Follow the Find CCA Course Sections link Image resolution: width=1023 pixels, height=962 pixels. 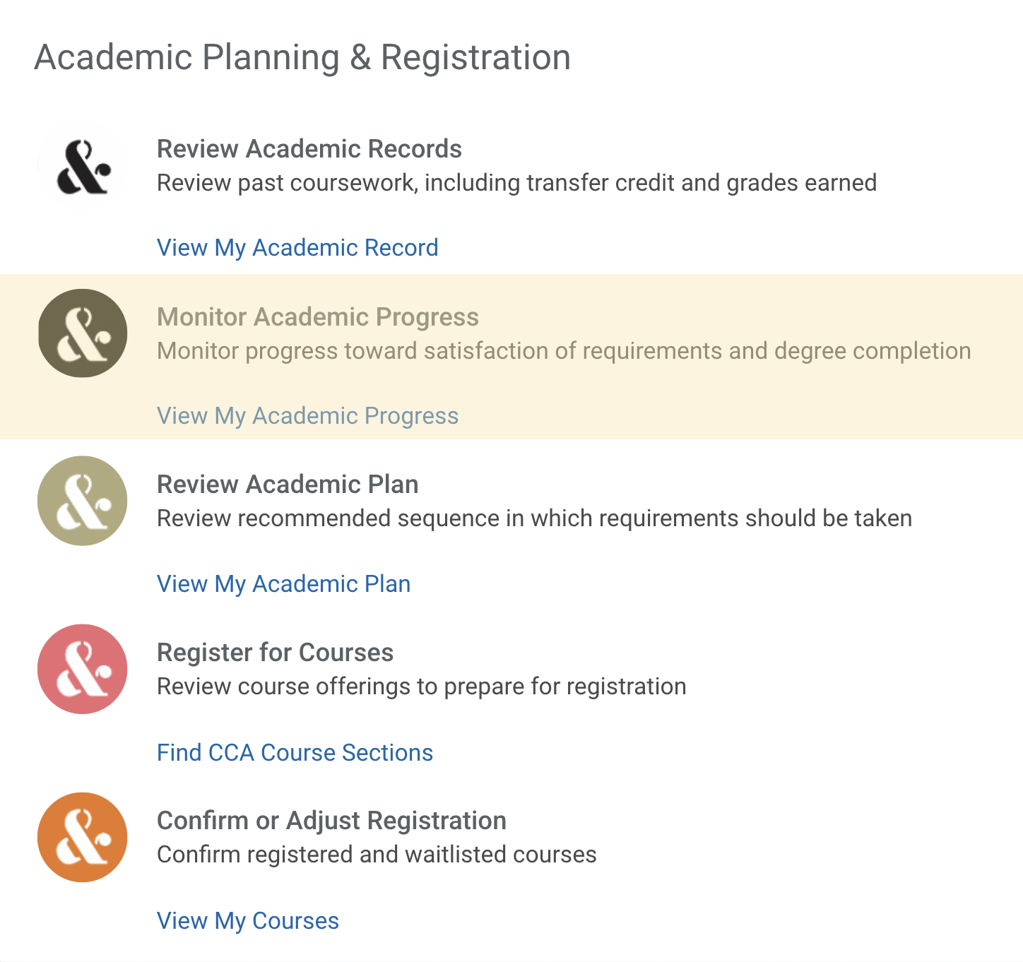(x=295, y=753)
